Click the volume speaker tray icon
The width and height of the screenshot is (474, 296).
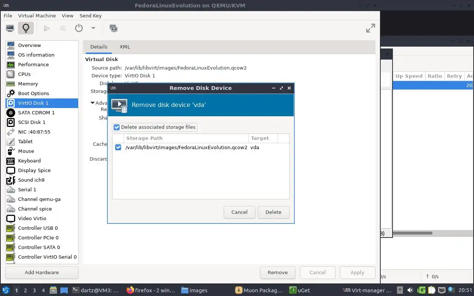click(410, 290)
